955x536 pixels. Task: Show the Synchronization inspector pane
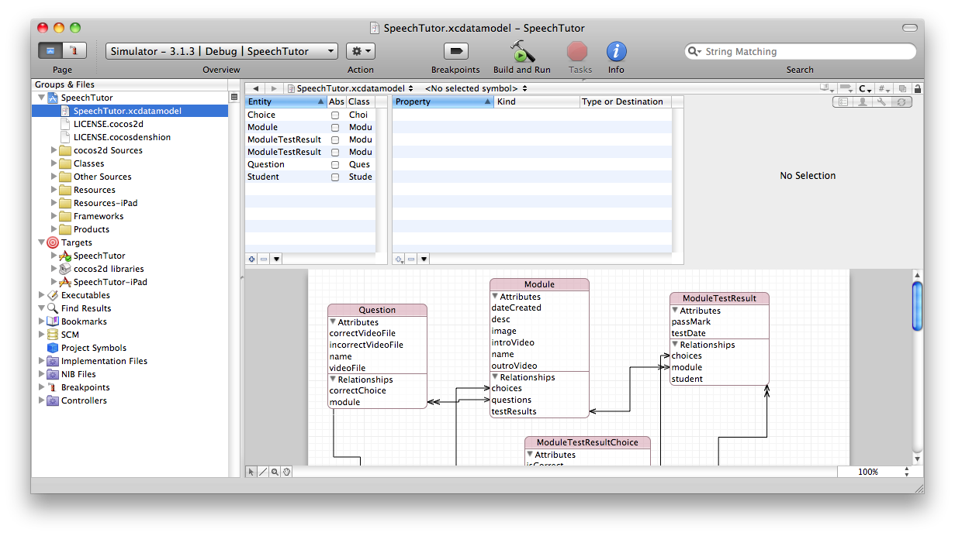(x=901, y=101)
